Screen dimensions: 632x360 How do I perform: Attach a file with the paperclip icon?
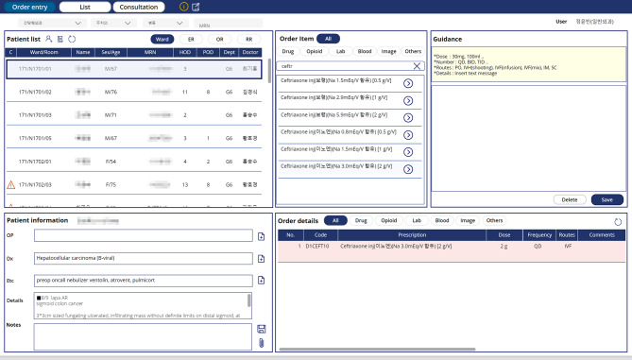[x=261, y=343]
